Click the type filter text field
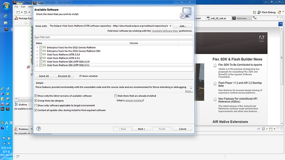This screenshot has width=285, height=160. tap(114, 37)
